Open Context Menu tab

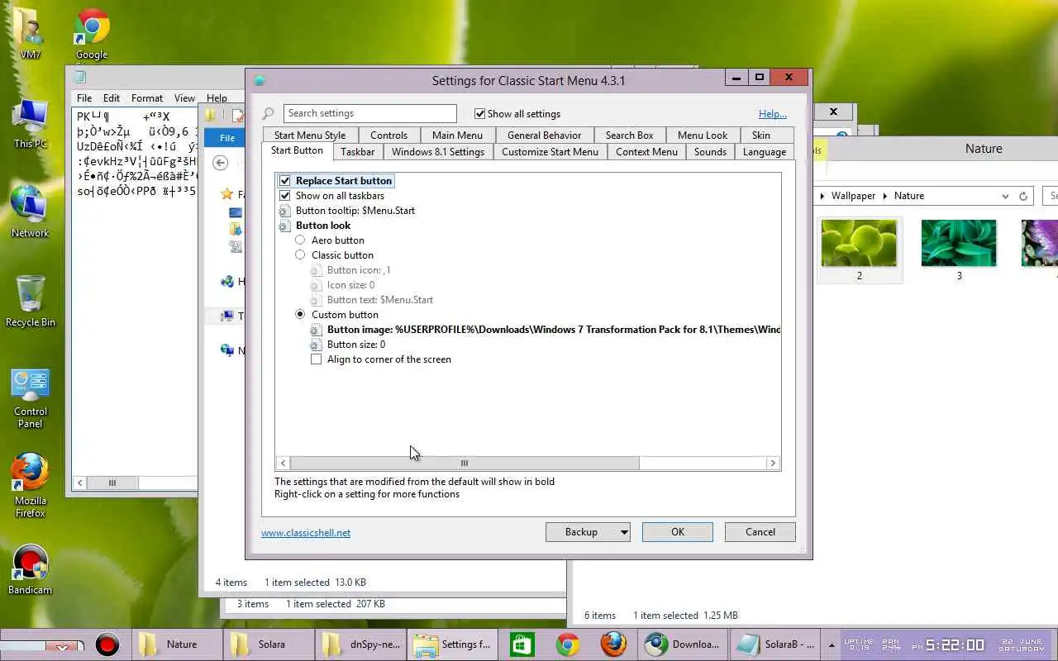coord(646,152)
